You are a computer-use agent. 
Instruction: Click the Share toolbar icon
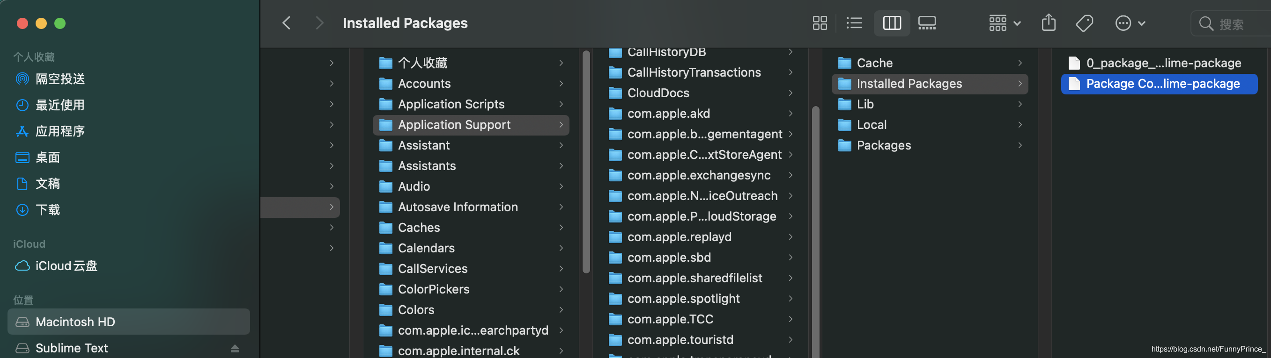point(1049,22)
